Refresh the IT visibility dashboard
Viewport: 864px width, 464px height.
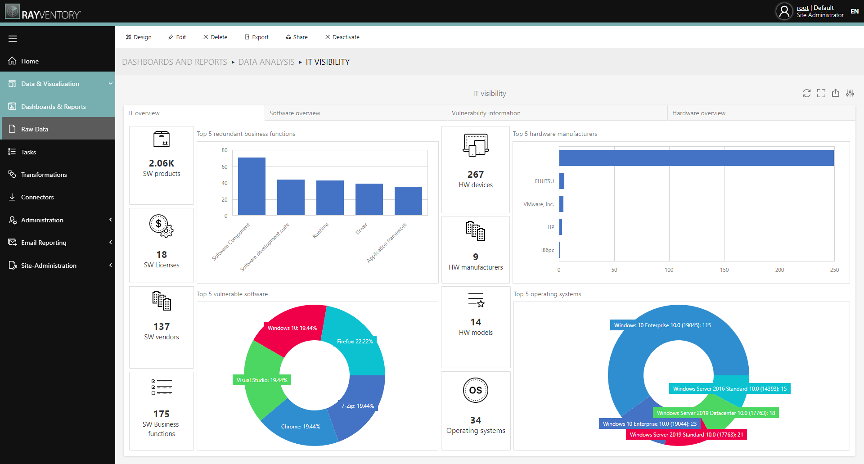[806, 93]
